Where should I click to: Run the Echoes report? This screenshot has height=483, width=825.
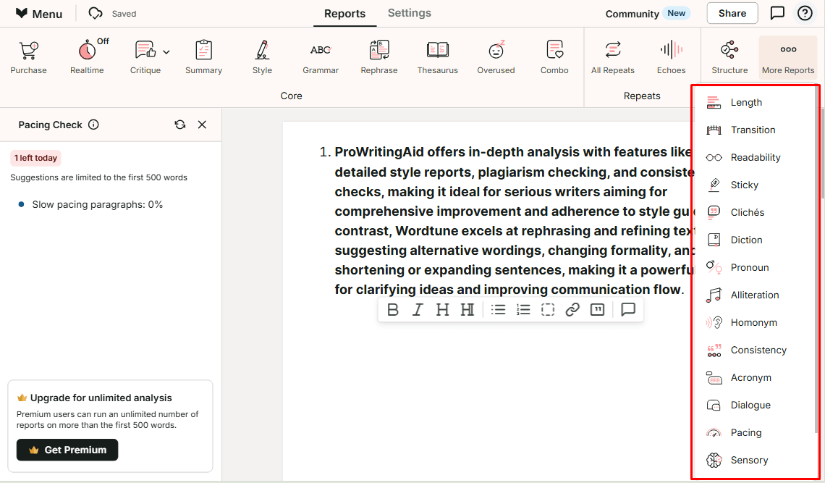(x=671, y=58)
